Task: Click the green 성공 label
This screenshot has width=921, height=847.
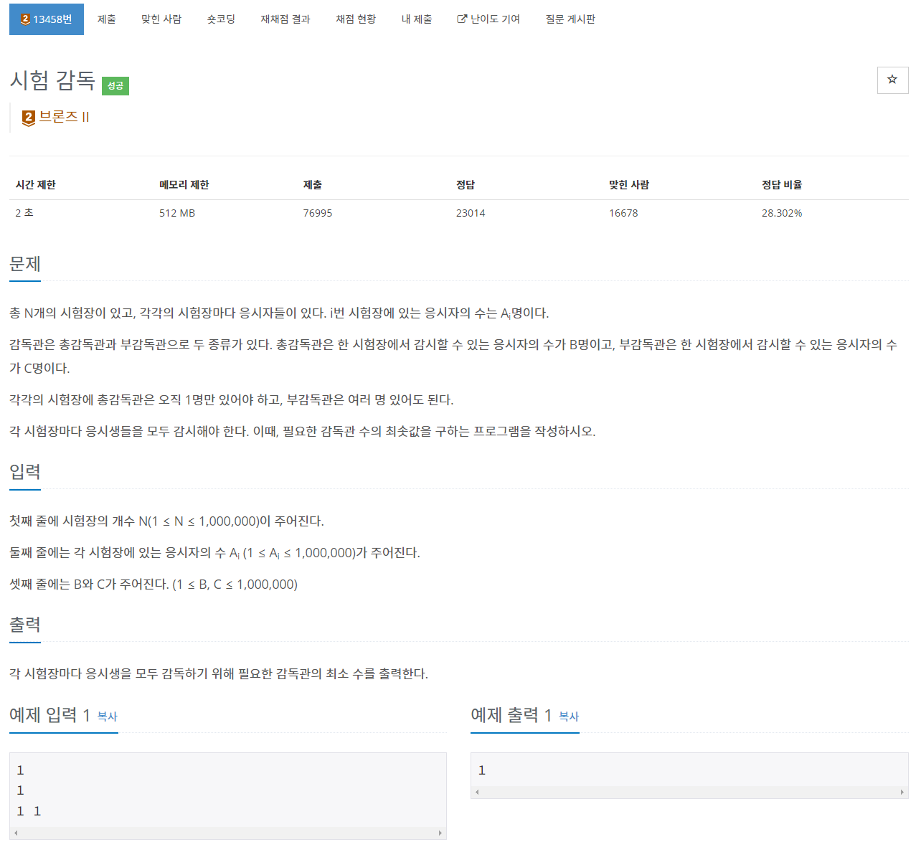Action: coord(115,86)
